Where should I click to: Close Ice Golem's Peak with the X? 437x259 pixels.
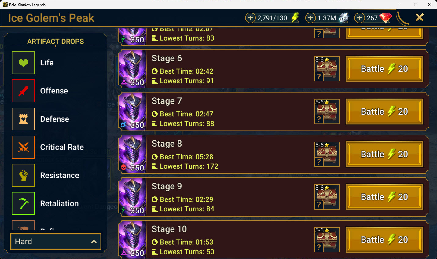(420, 17)
